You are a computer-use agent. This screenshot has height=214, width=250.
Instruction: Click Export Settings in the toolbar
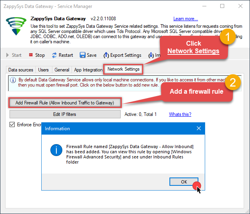point(123,55)
